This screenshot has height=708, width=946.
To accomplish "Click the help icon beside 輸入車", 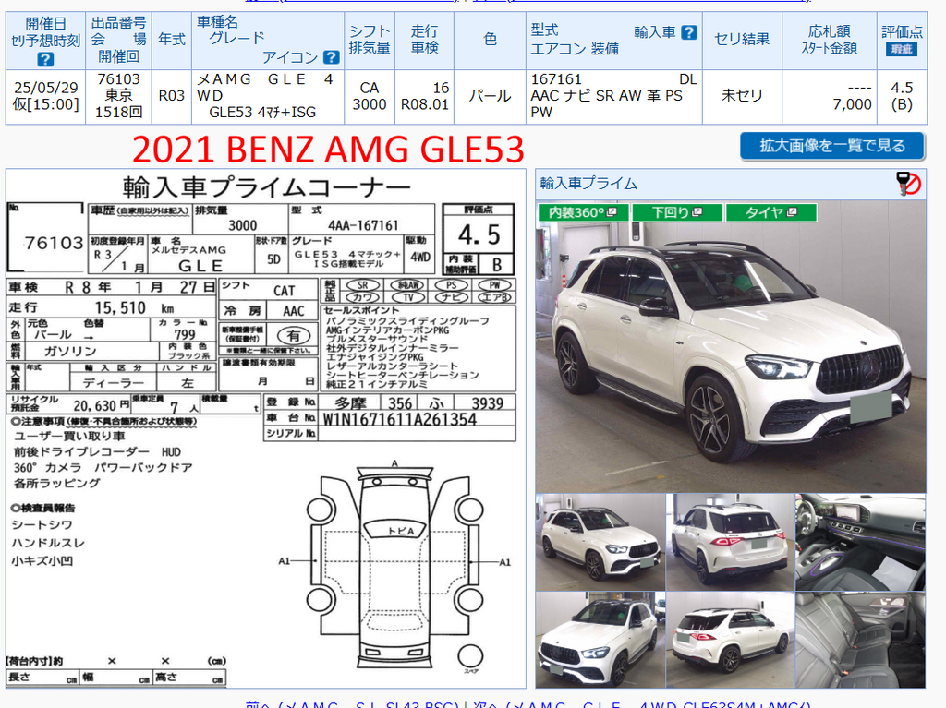I will tap(689, 32).
